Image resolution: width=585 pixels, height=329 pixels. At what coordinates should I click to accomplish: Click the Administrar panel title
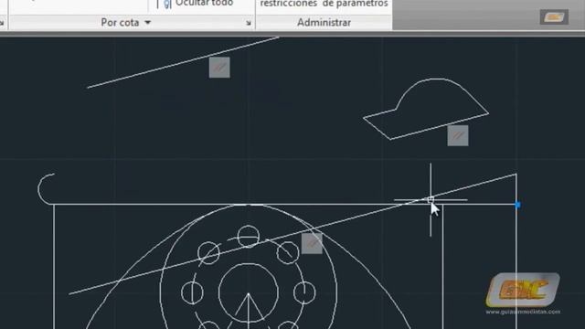click(324, 23)
